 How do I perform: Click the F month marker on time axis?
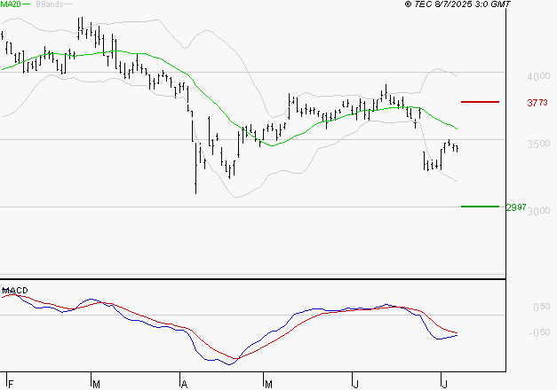pos(11,385)
